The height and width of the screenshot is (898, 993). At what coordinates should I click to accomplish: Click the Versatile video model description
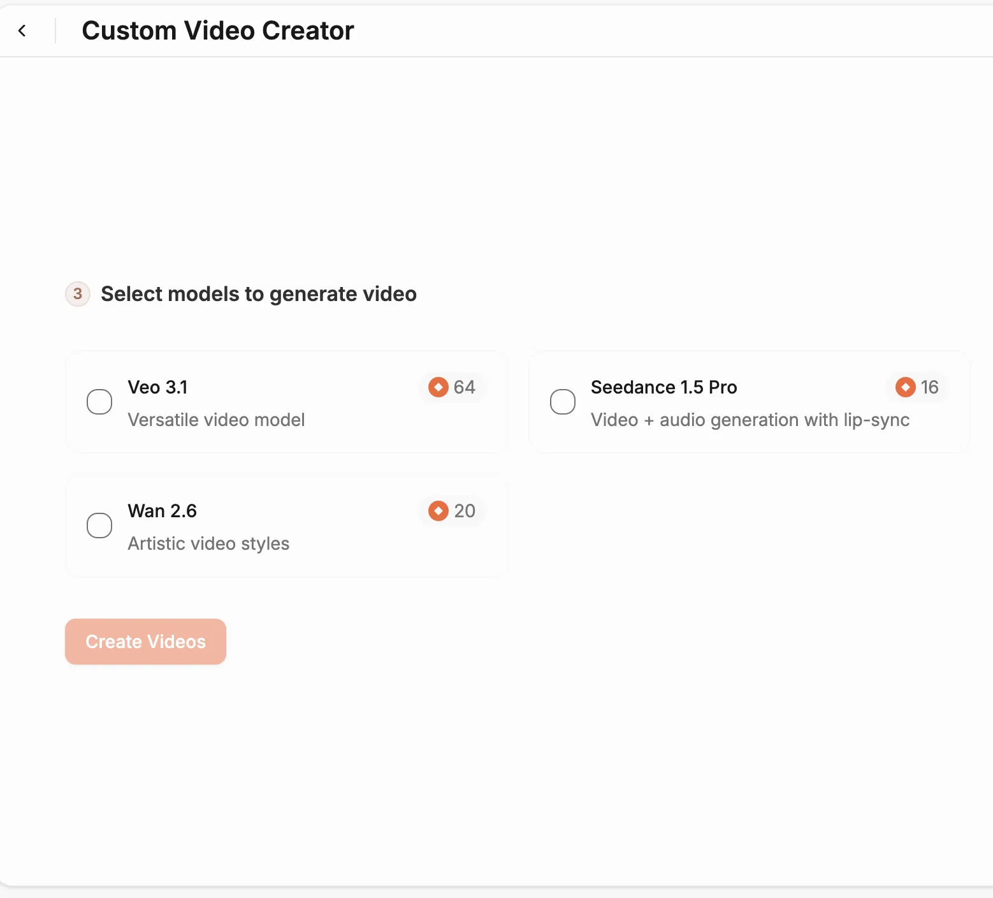point(216,420)
